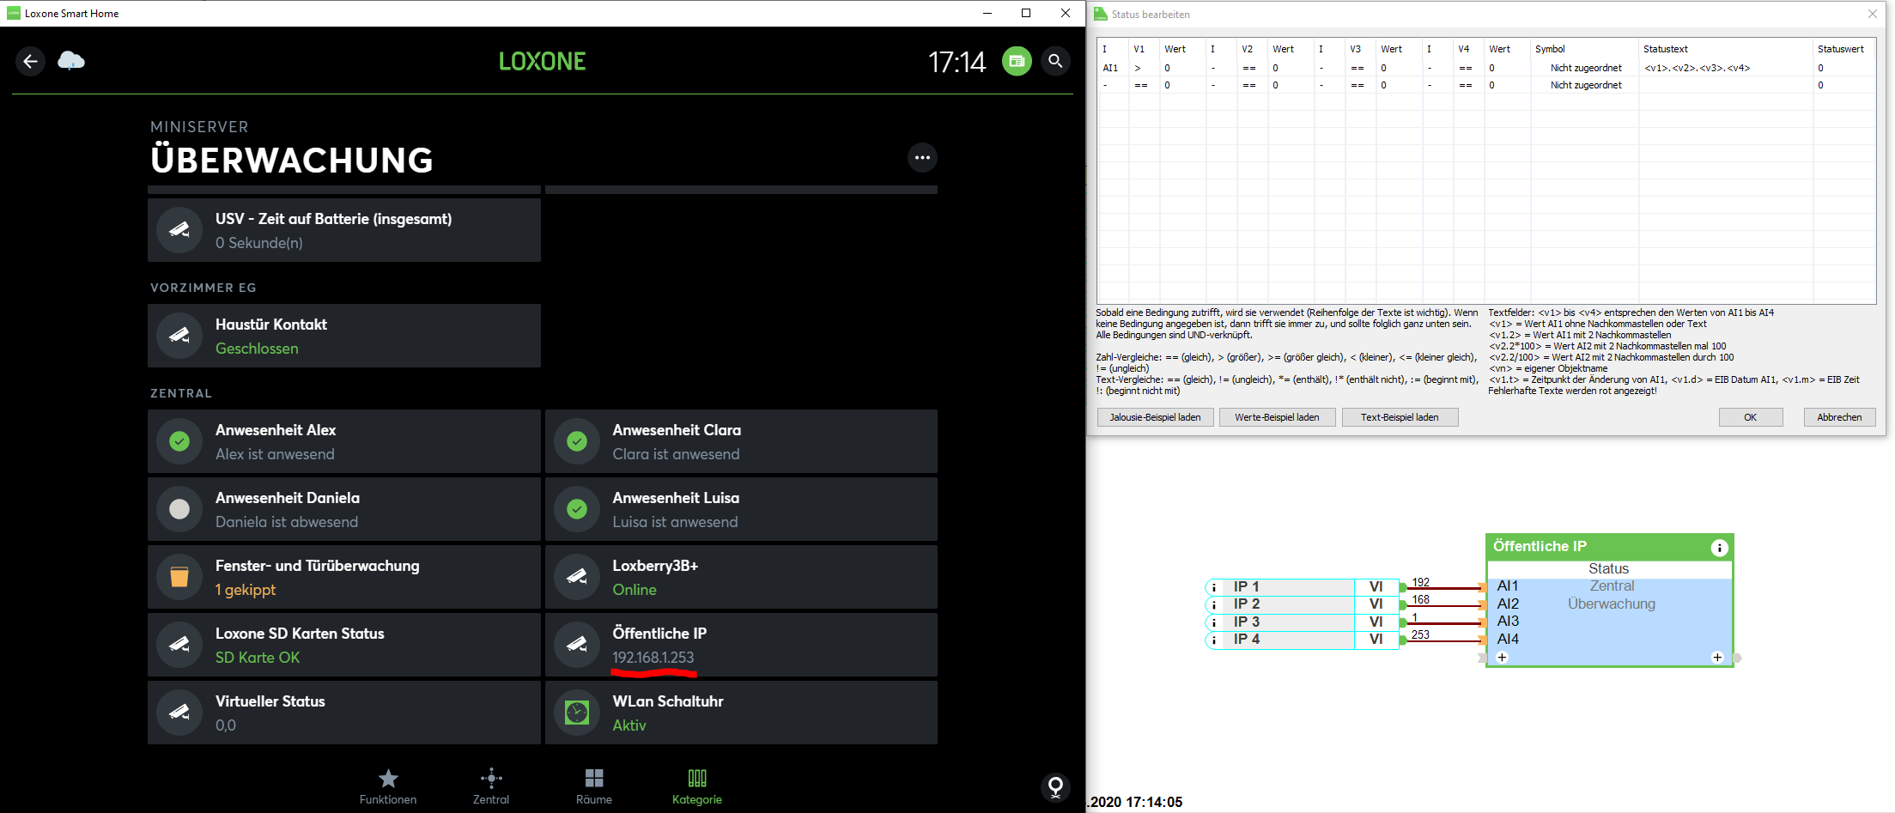Image resolution: width=1895 pixels, height=813 pixels.
Task: Load the Text-Beispiel preset
Action: 1400,417
